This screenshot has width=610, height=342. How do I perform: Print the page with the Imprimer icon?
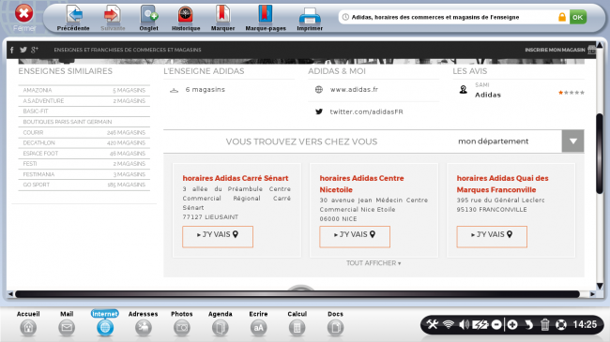pyautogui.click(x=310, y=16)
